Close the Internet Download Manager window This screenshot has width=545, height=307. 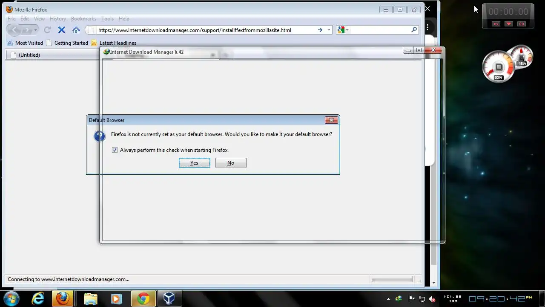tap(433, 50)
